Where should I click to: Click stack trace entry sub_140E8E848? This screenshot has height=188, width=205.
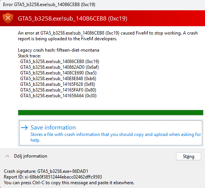pyautogui.click(x=58, y=79)
